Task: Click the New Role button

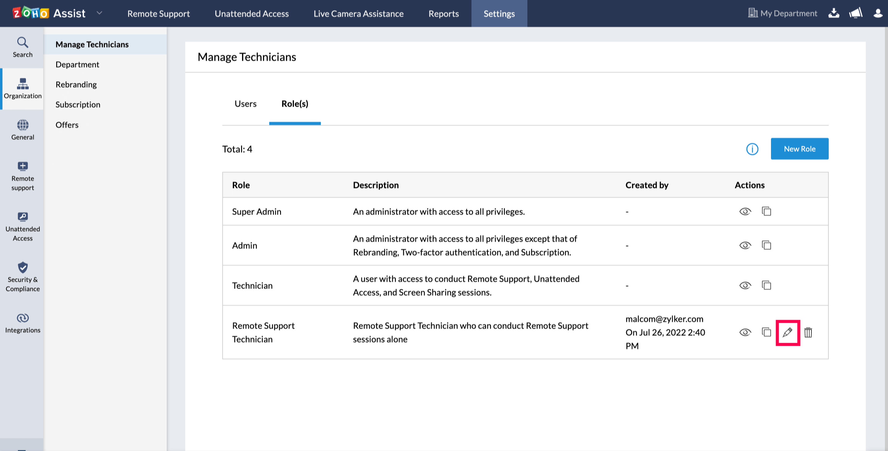Action: tap(799, 149)
